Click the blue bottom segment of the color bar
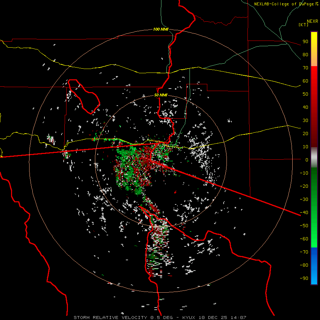The width and height of the screenshot is (320, 320). coord(314,266)
